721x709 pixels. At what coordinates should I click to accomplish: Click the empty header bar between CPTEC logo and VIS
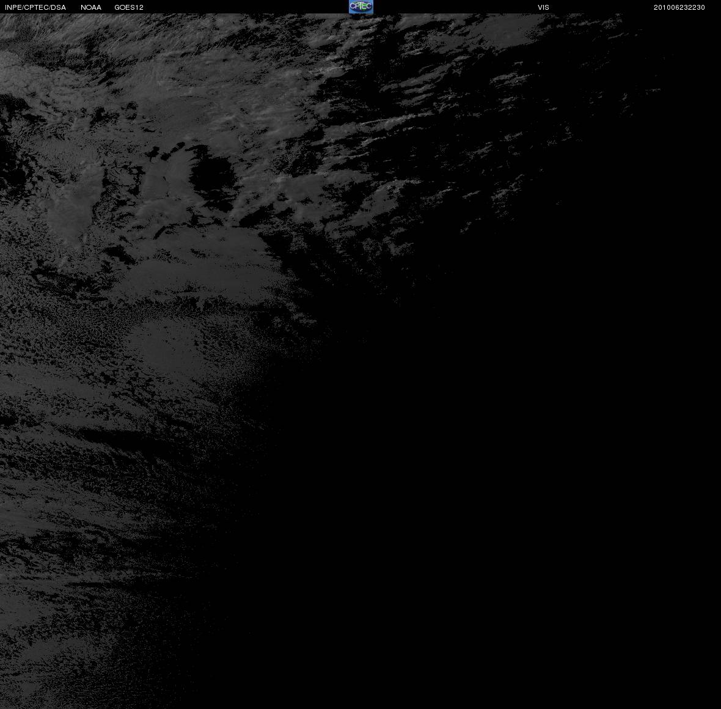click(x=455, y=7)
